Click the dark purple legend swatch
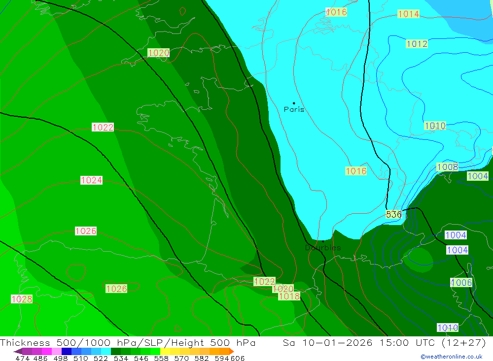 (27, 351)
